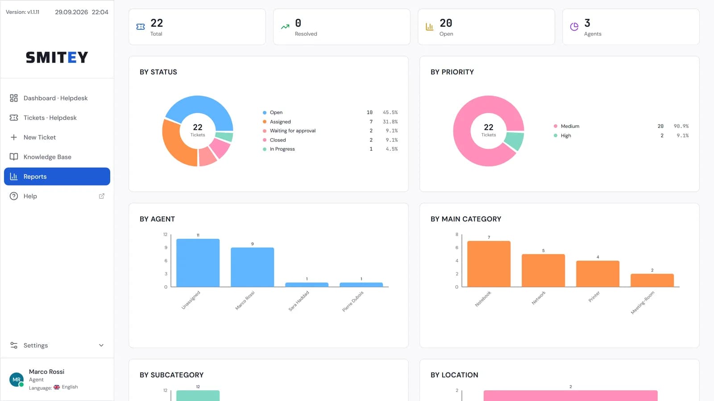714x401 pixels.
Task: Click the 'Marco Rossi' user name
Action: (46, 372)
